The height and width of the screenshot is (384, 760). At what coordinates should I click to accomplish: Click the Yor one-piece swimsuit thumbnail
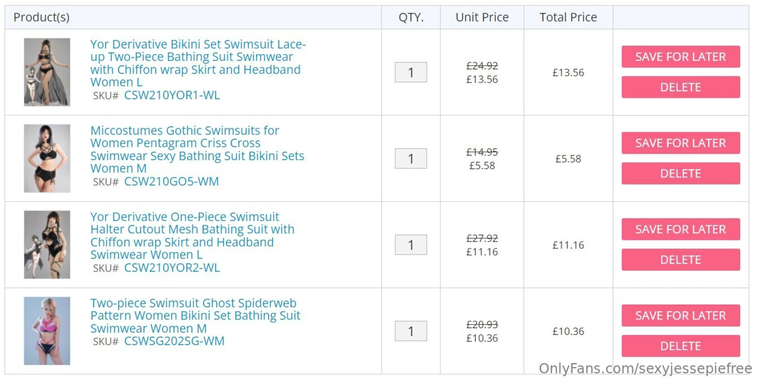point(47,244)
